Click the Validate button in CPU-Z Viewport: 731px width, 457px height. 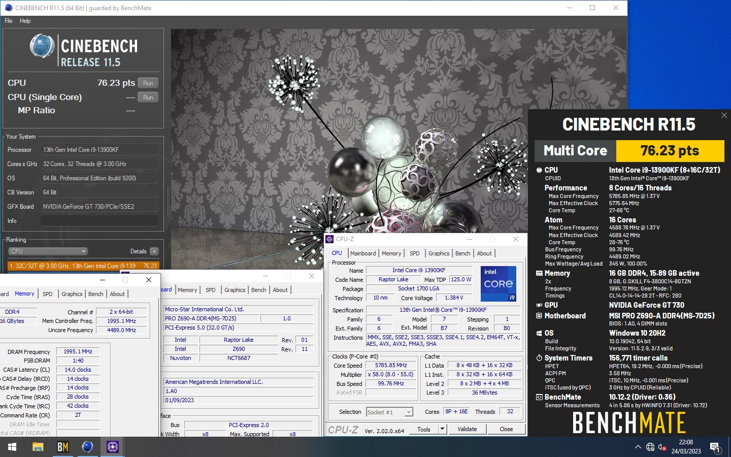click(467, 429)
